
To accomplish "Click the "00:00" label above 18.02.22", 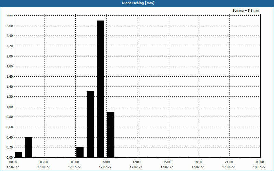I will pos(260,162).
